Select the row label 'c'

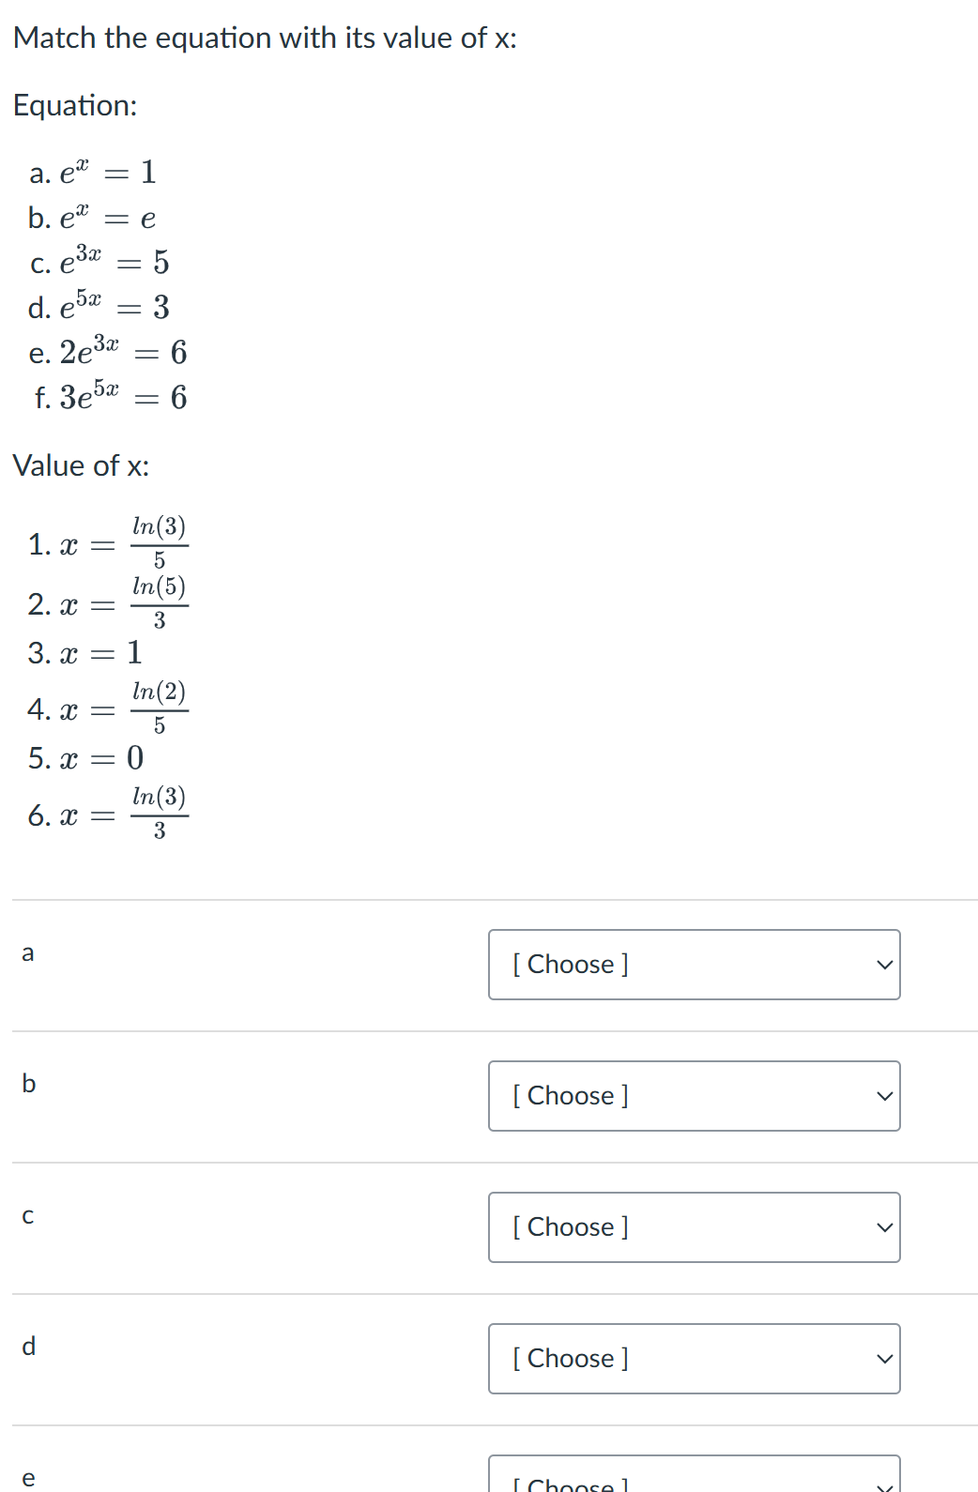coord(28,1215)
